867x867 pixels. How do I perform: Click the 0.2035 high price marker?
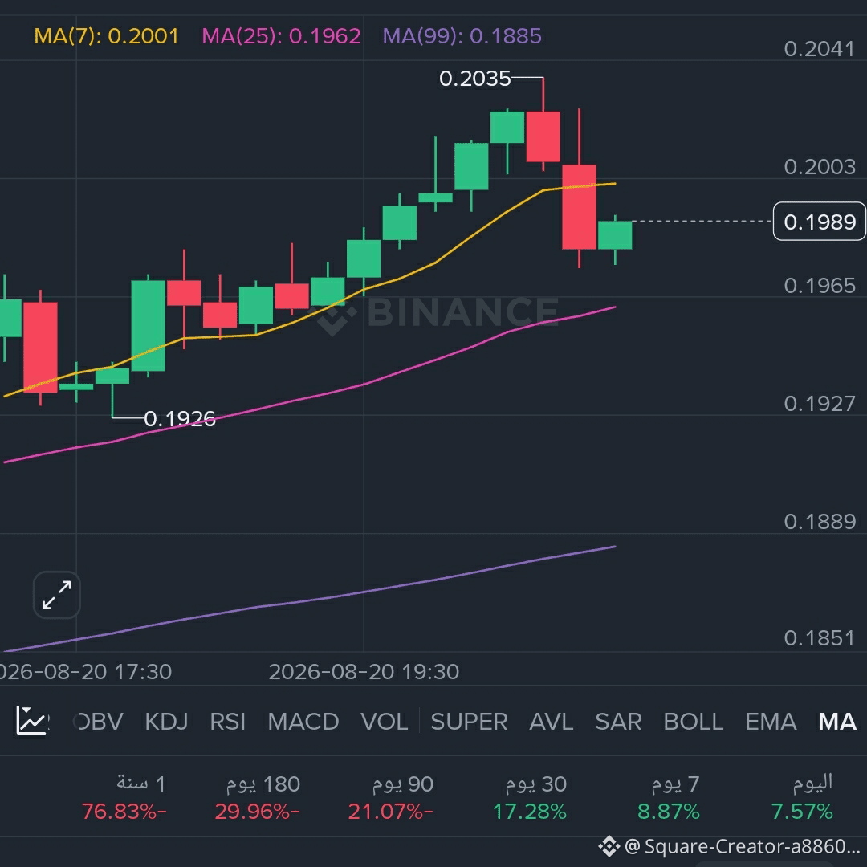click(x=474, y=79)
